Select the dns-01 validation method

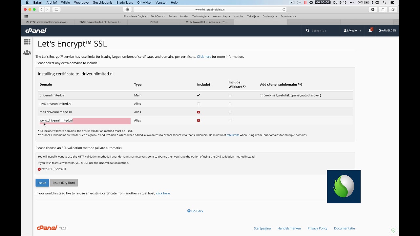[x=54, y=169]
